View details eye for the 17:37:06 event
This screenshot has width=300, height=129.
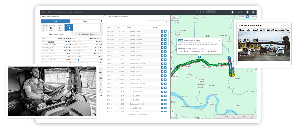coord(165,56)
